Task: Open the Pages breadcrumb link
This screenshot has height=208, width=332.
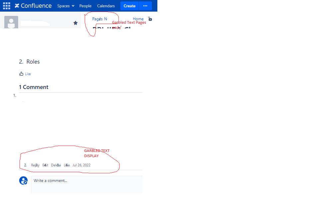Action: click(97, 19)
